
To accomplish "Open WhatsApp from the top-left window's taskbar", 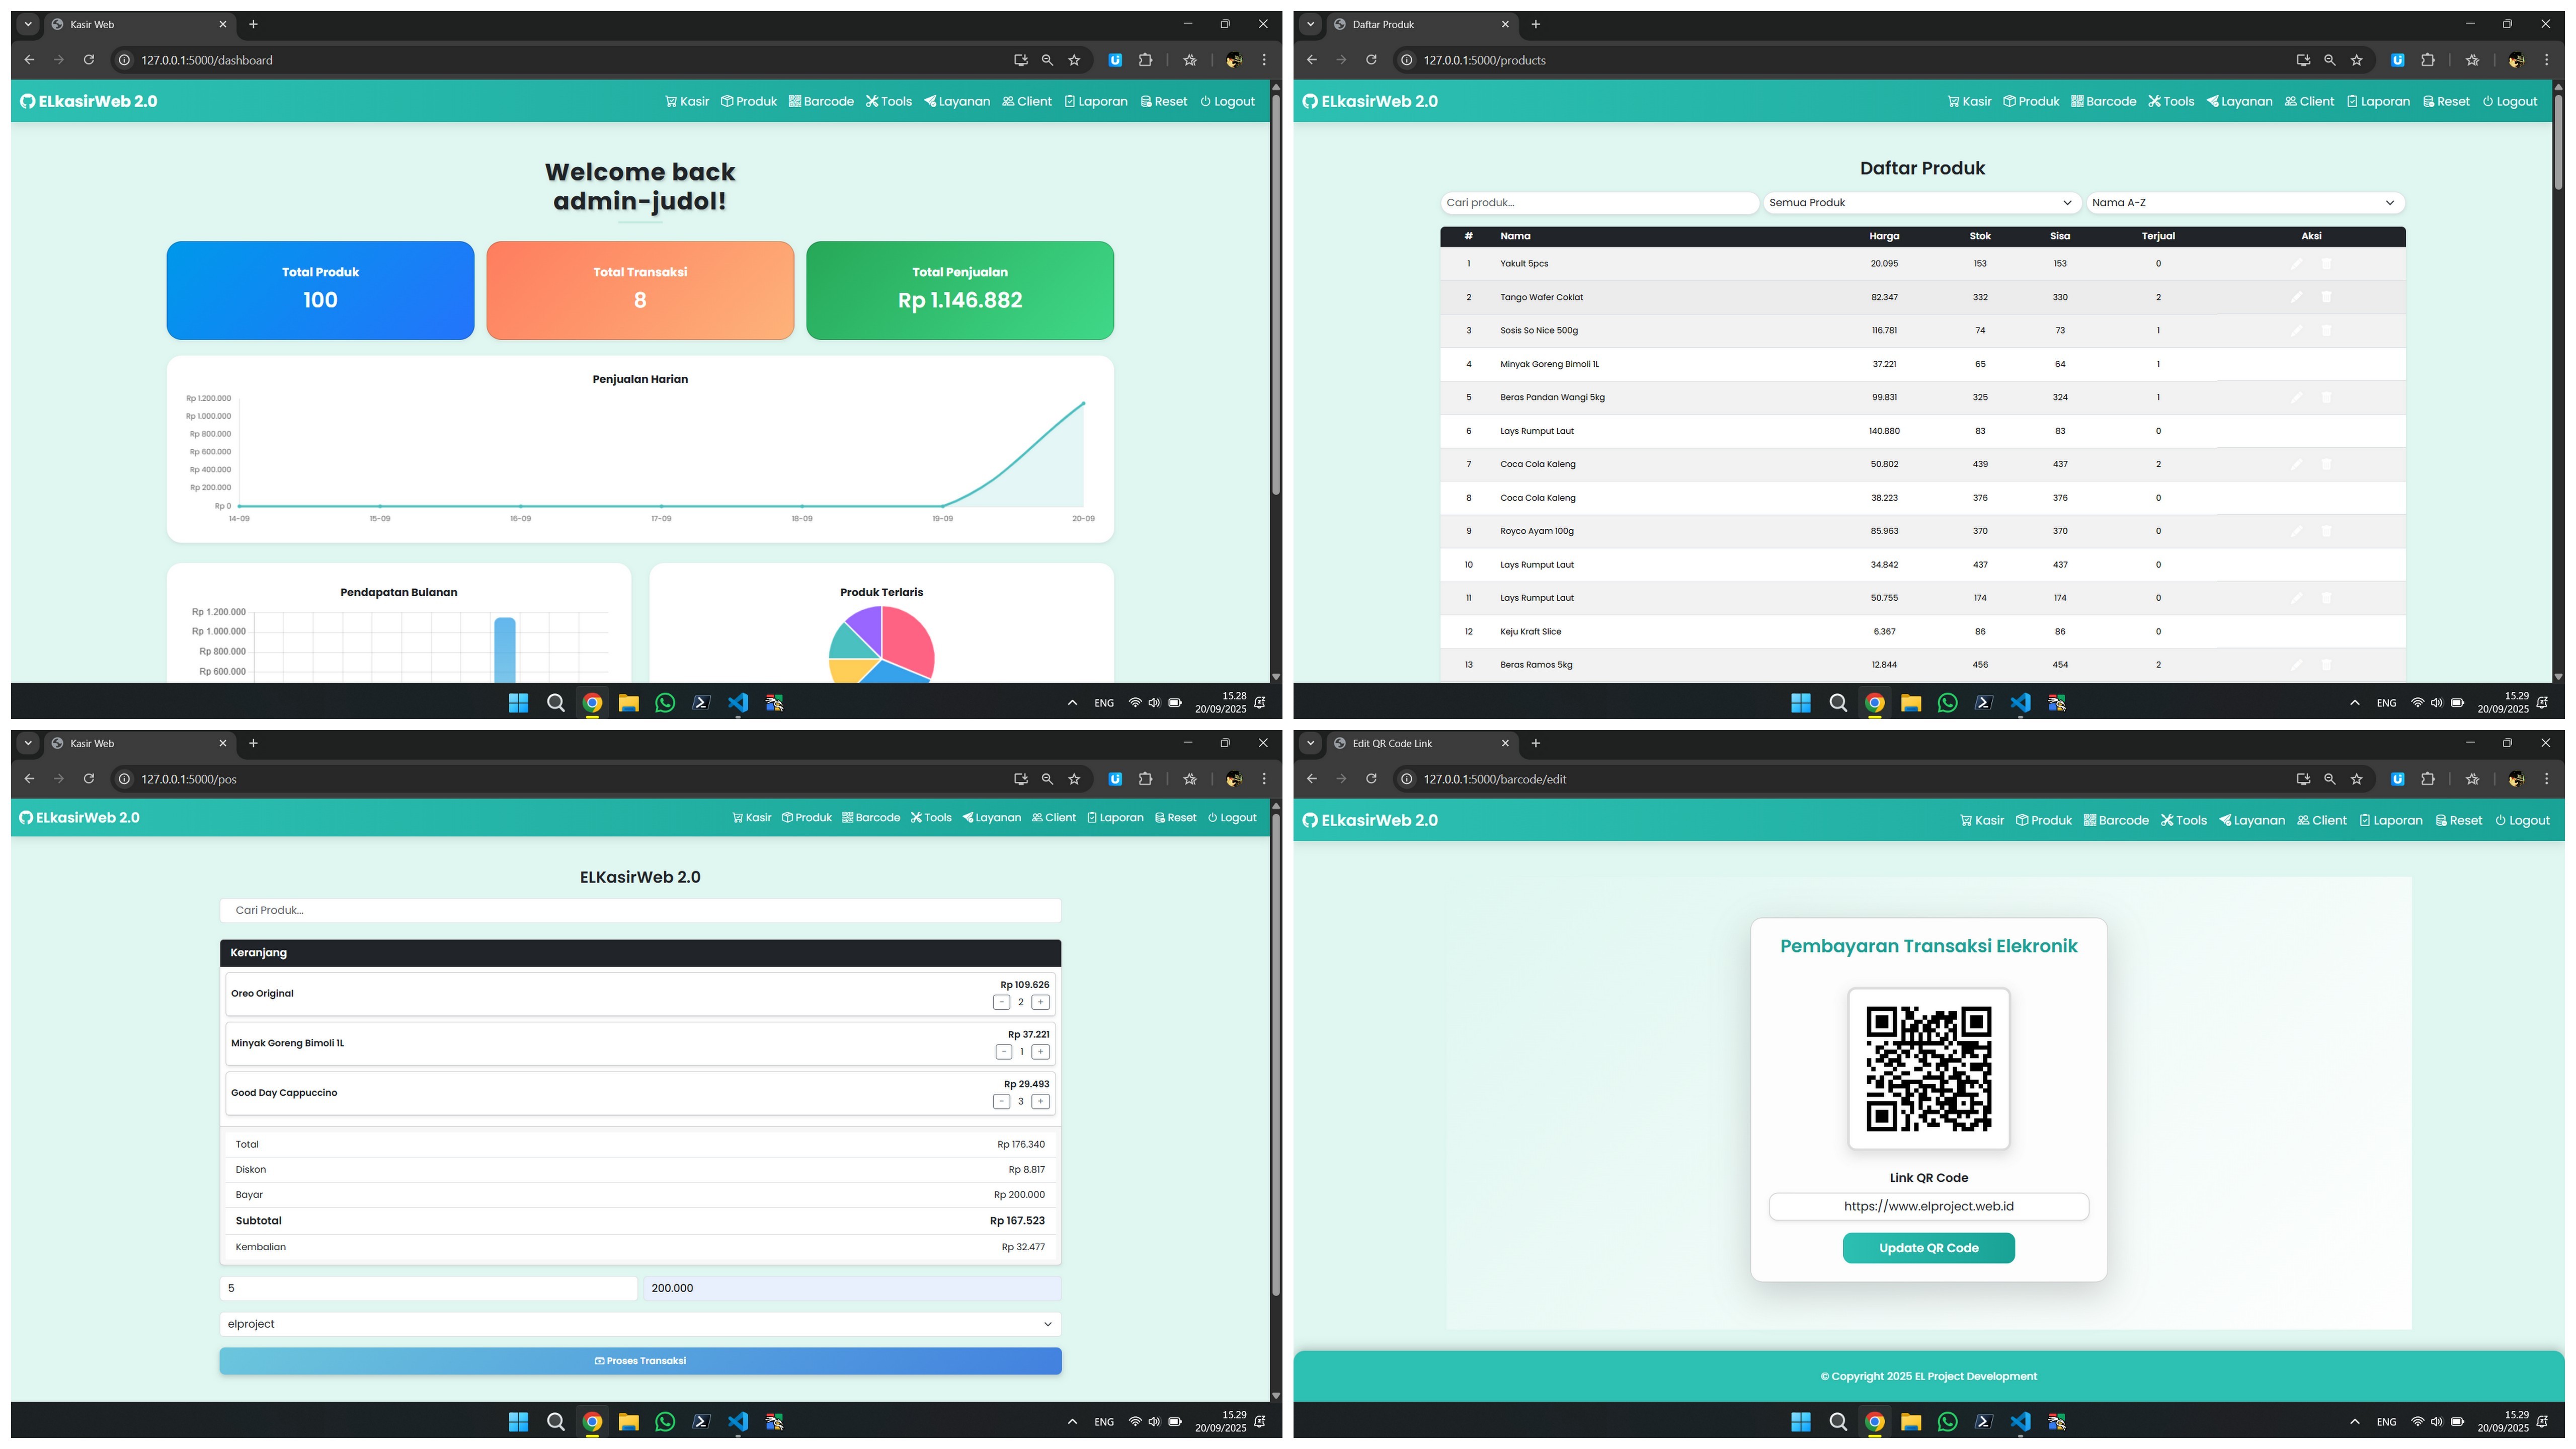I will coord(665,703).
